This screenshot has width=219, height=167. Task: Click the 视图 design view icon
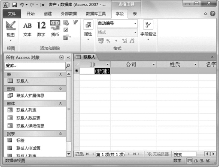[11, 25]
